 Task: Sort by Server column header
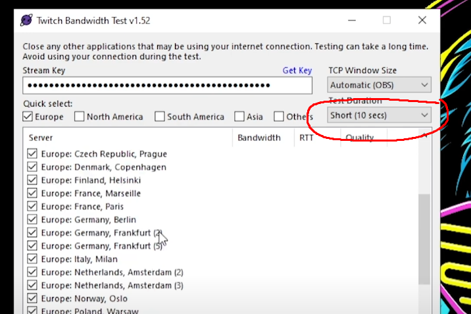128,138
